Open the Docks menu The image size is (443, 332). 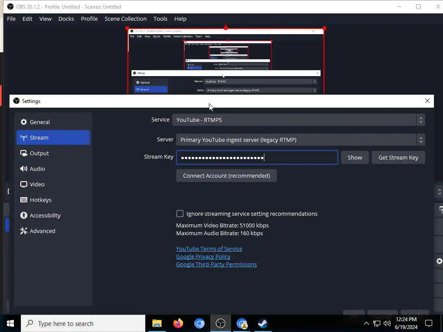pyautogui.click(x=66, y=19)
